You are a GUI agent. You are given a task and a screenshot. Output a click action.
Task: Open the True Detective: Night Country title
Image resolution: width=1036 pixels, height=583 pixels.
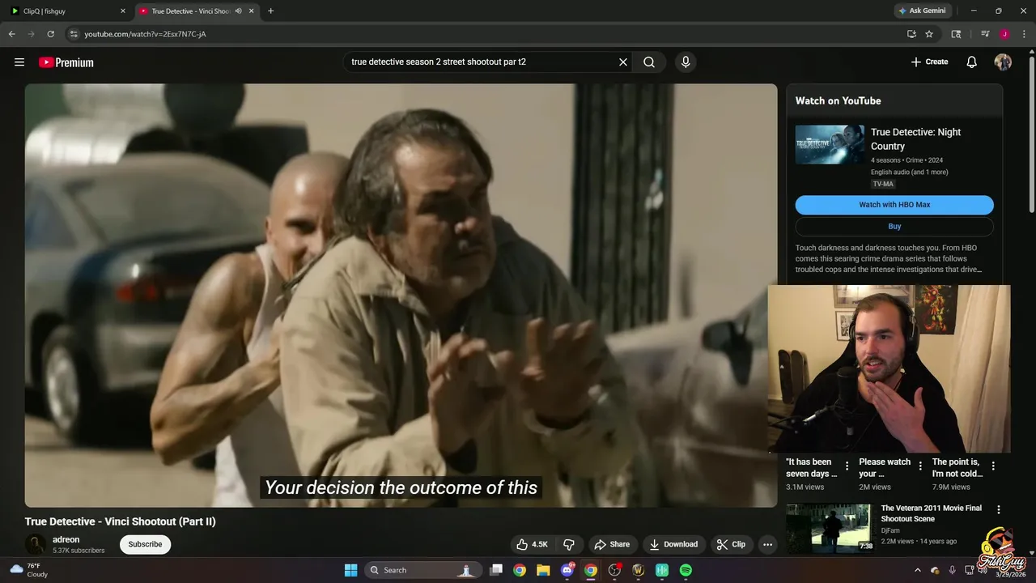pyautogui.click(x=916, y=138)
